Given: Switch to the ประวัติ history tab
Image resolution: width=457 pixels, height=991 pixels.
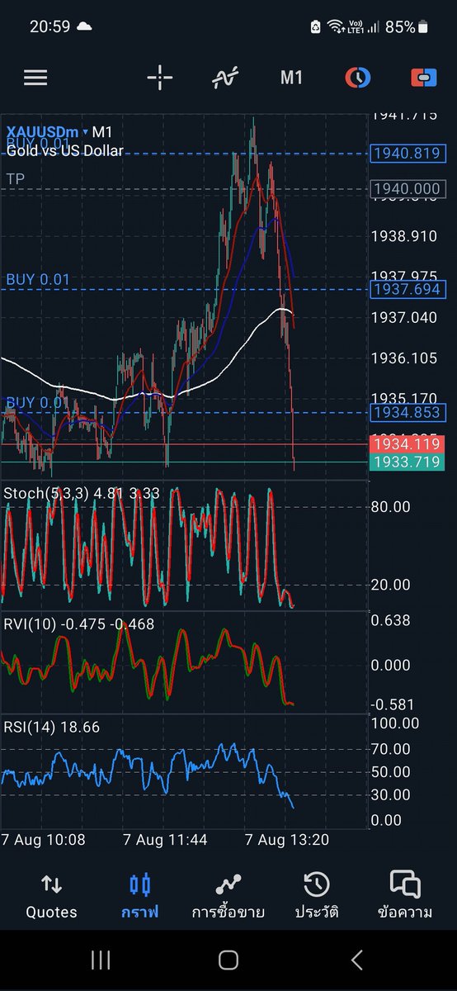Looking at the screenshot, I should click(x=317, y=896).
